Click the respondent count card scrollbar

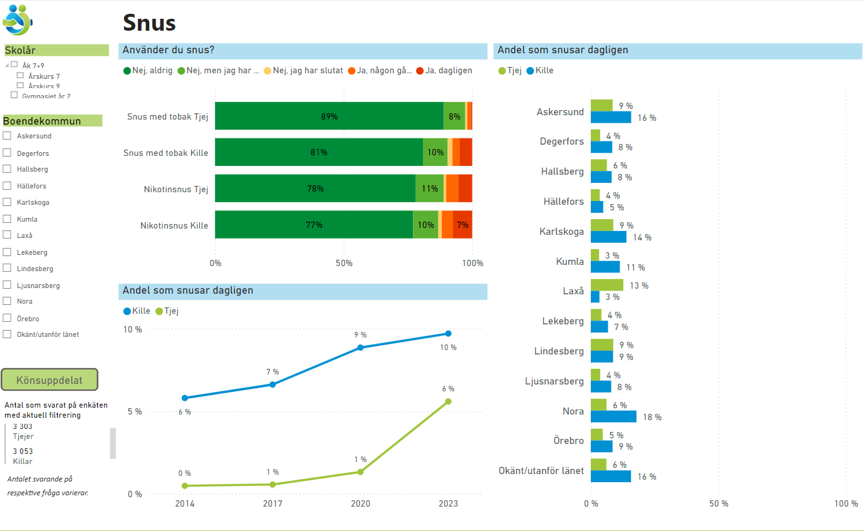point(113,443)
